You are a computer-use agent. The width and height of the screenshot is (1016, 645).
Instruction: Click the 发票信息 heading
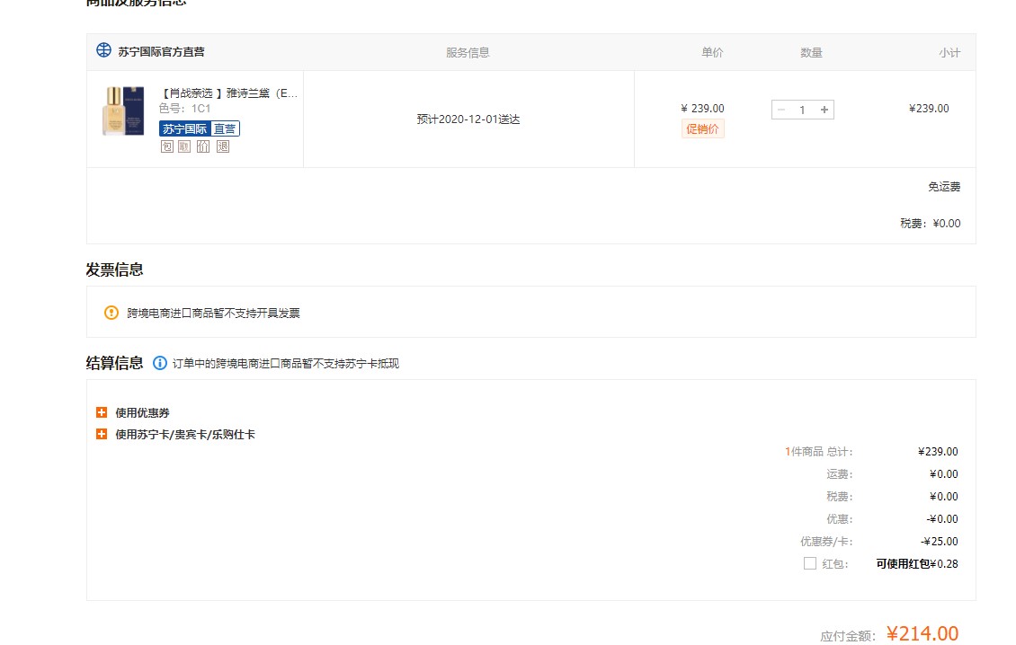tap(115, 269)
